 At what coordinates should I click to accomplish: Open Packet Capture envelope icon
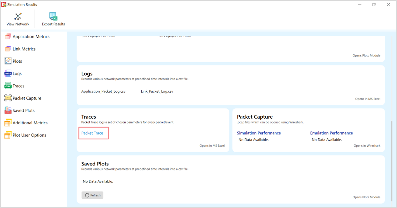[8, 98]
